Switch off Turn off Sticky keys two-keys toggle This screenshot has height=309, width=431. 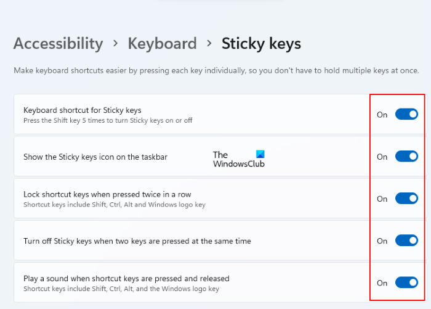pos(406,241)
